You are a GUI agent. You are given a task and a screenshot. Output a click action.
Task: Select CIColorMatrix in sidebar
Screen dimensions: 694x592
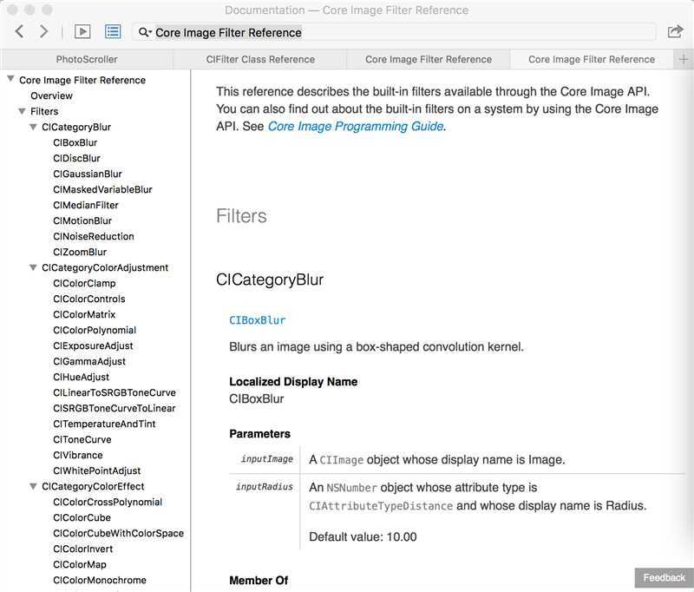84,314
